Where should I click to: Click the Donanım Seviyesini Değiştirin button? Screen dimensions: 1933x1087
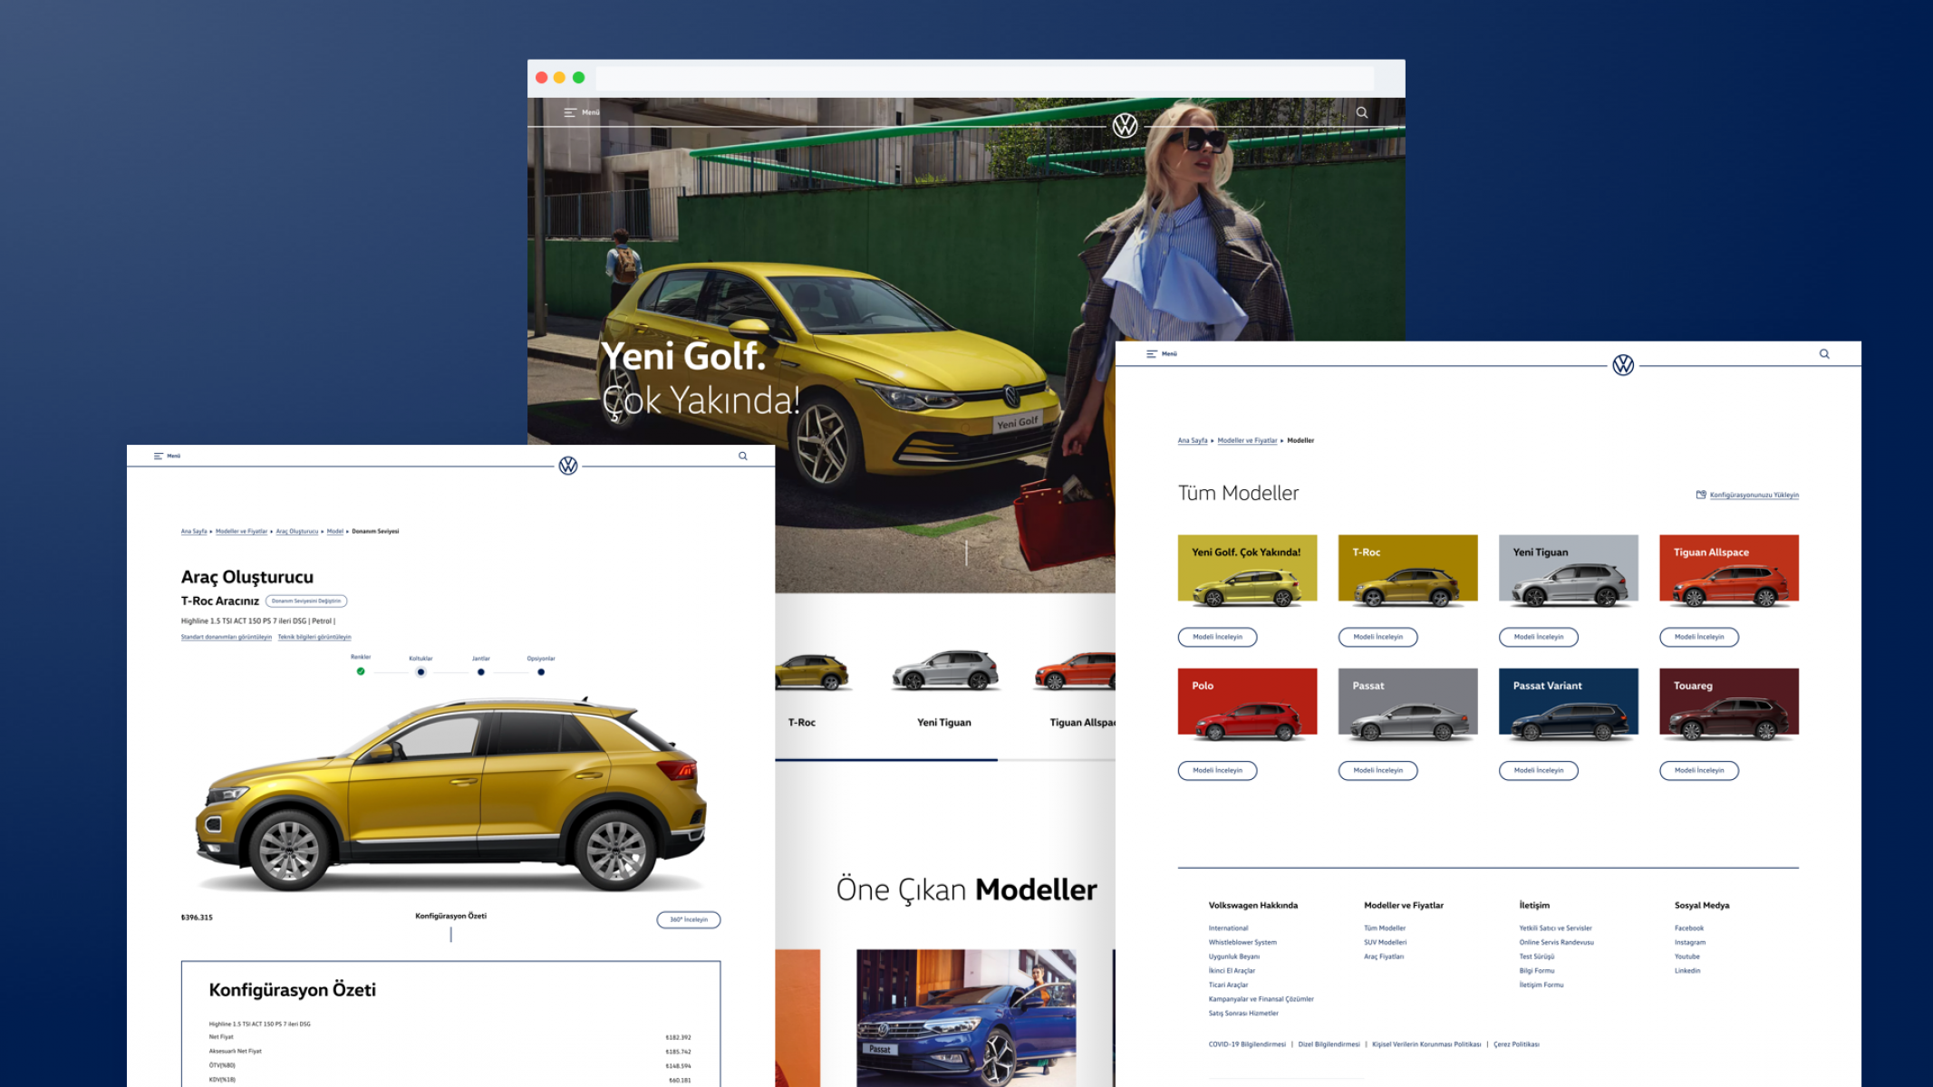tap(306, 601)
